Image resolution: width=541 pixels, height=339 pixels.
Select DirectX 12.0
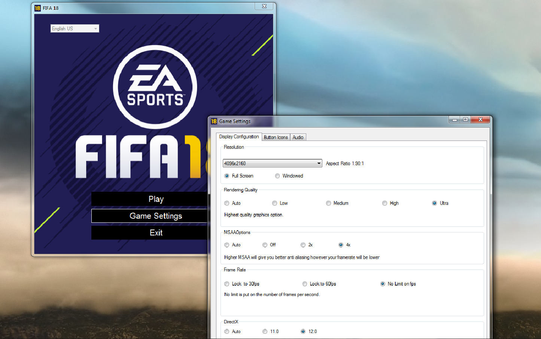tap(303, 332)
